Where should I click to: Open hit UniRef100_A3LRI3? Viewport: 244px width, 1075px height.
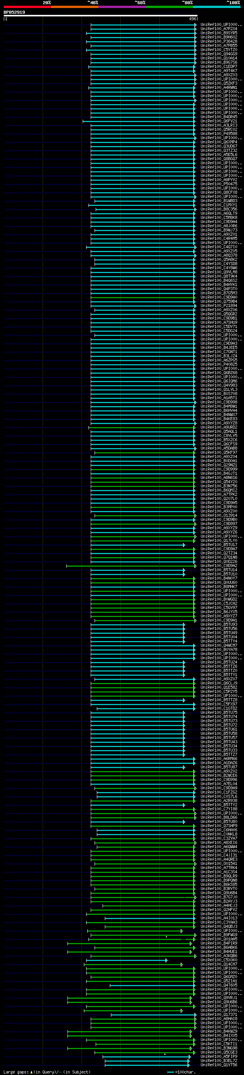tap(219, 125)
